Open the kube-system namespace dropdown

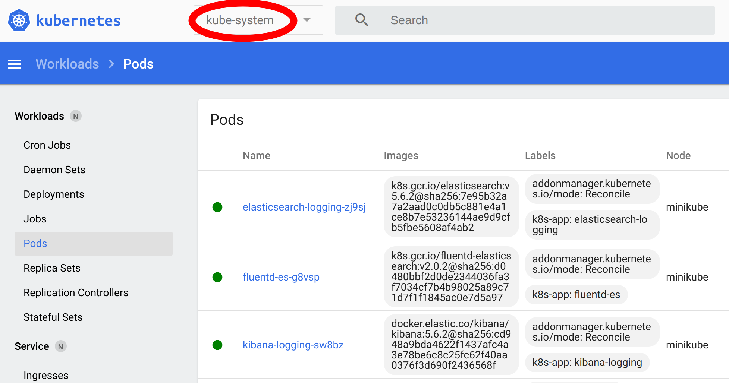258,20
